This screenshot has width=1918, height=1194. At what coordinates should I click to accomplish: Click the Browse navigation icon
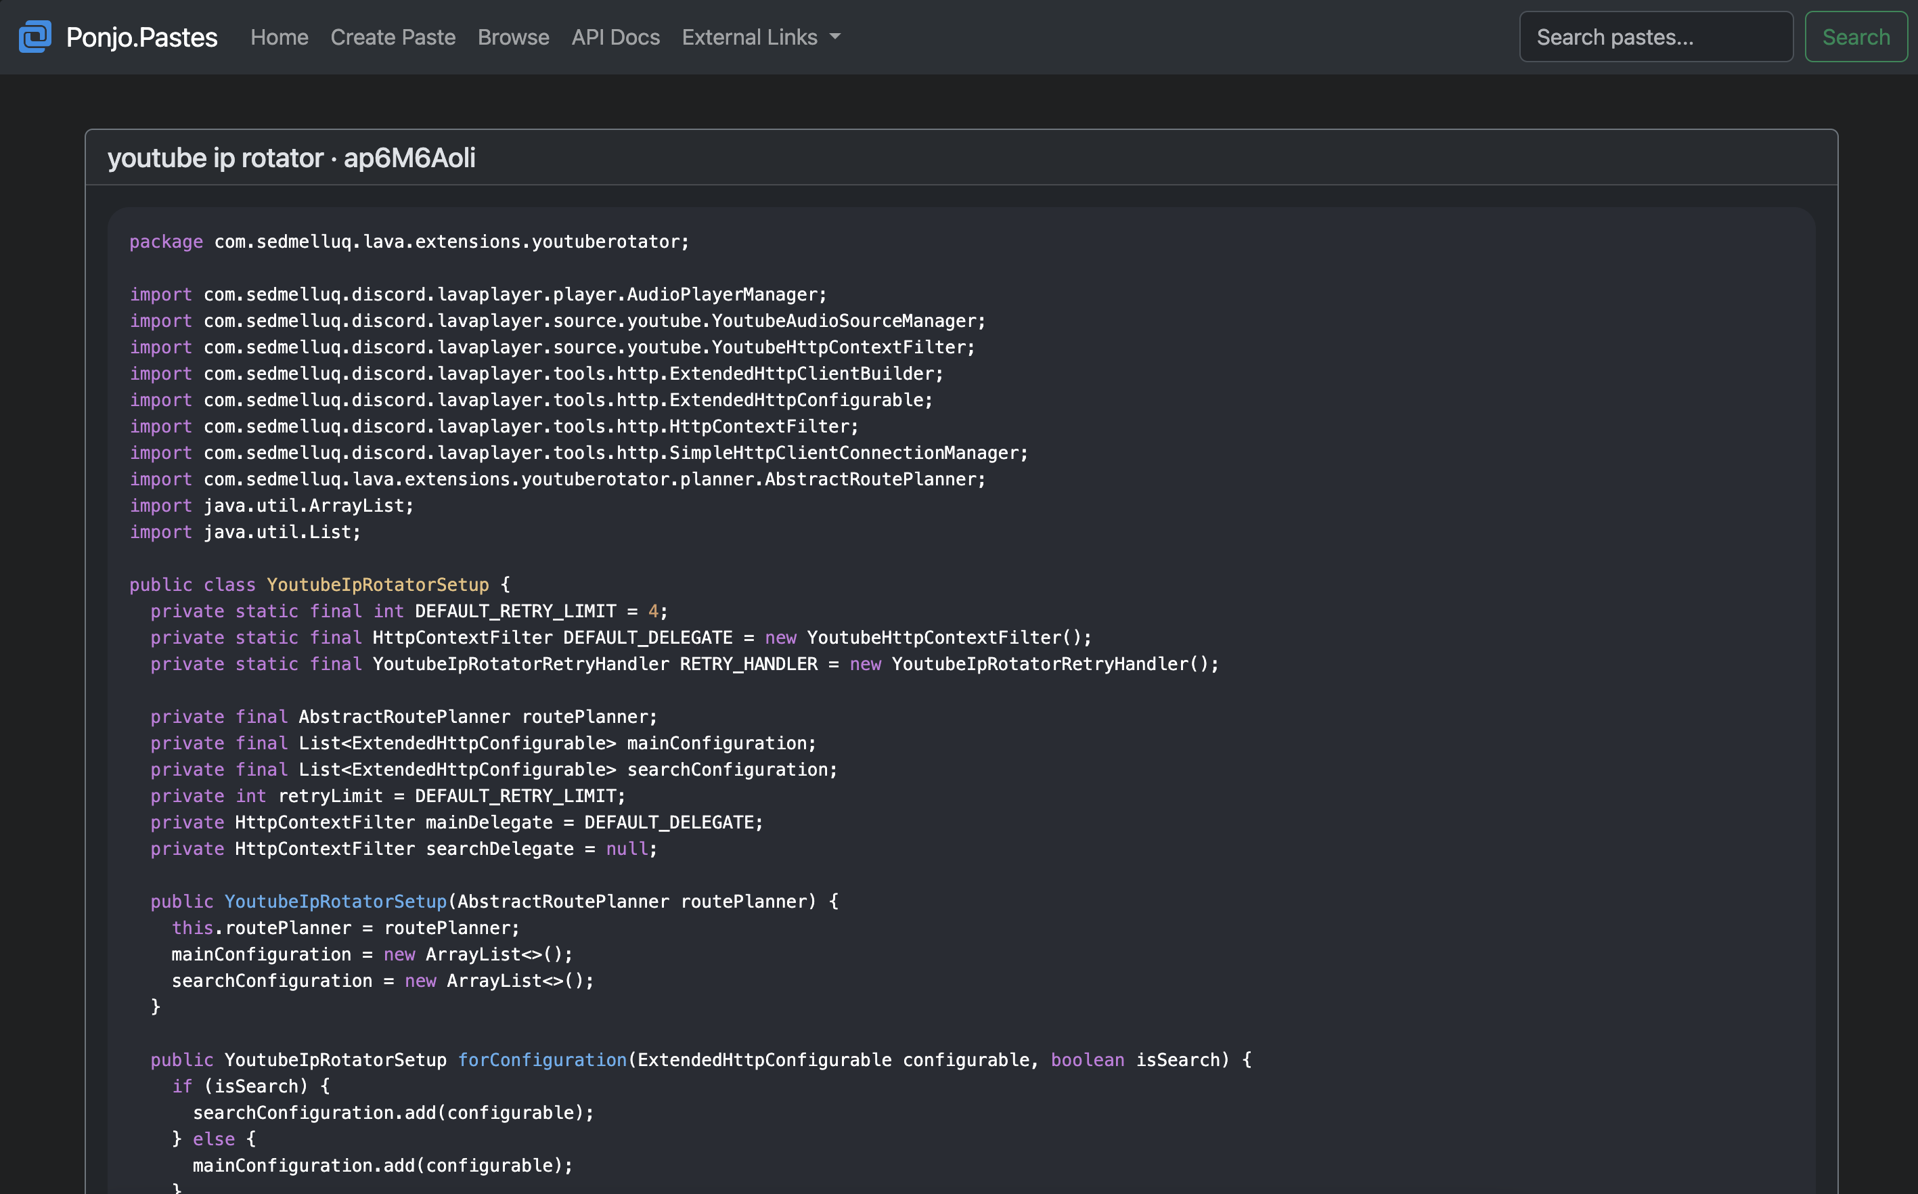coord(513,37)
